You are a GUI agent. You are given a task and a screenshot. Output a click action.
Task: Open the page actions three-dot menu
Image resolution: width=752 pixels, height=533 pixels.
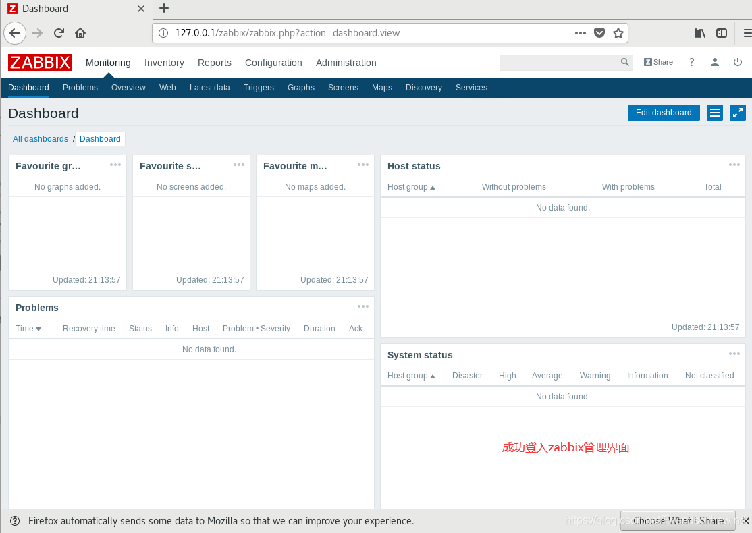coord(581,33)
